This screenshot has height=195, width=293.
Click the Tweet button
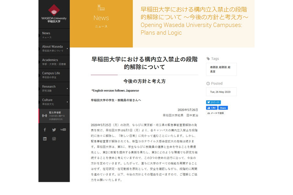[213, 102]
